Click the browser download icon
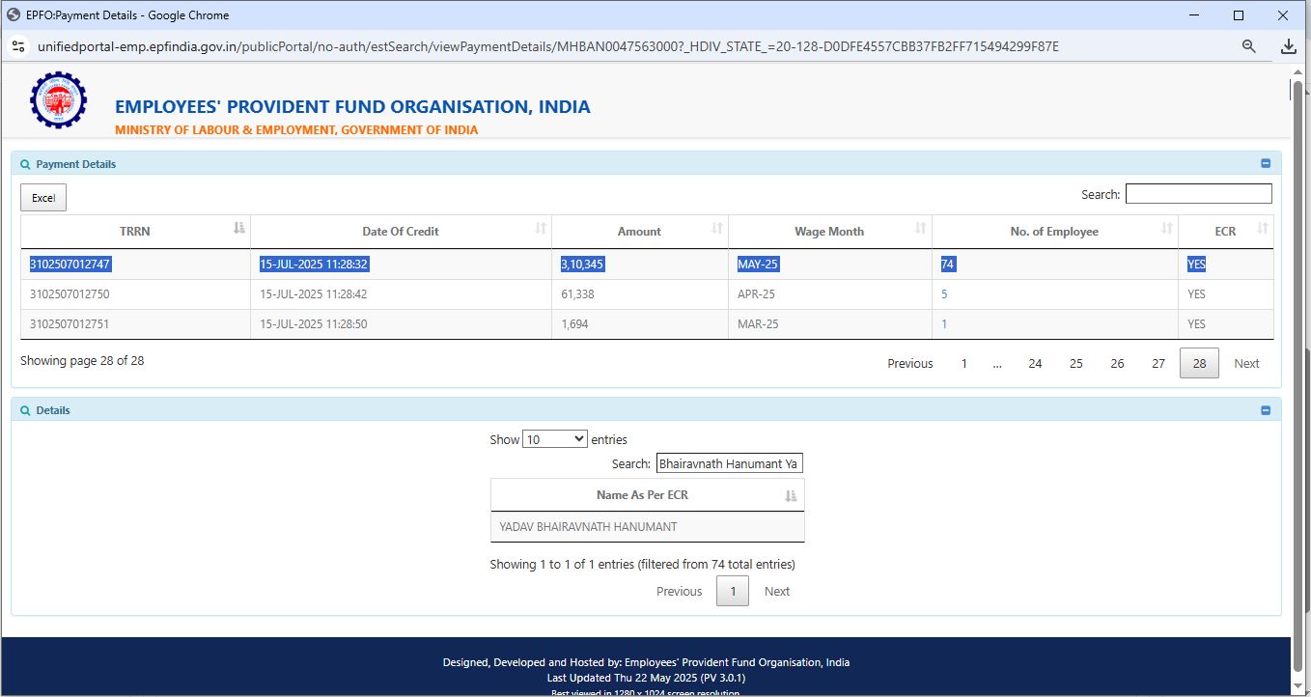This screenshot has height=697, width=1311. coord(1288,45)
